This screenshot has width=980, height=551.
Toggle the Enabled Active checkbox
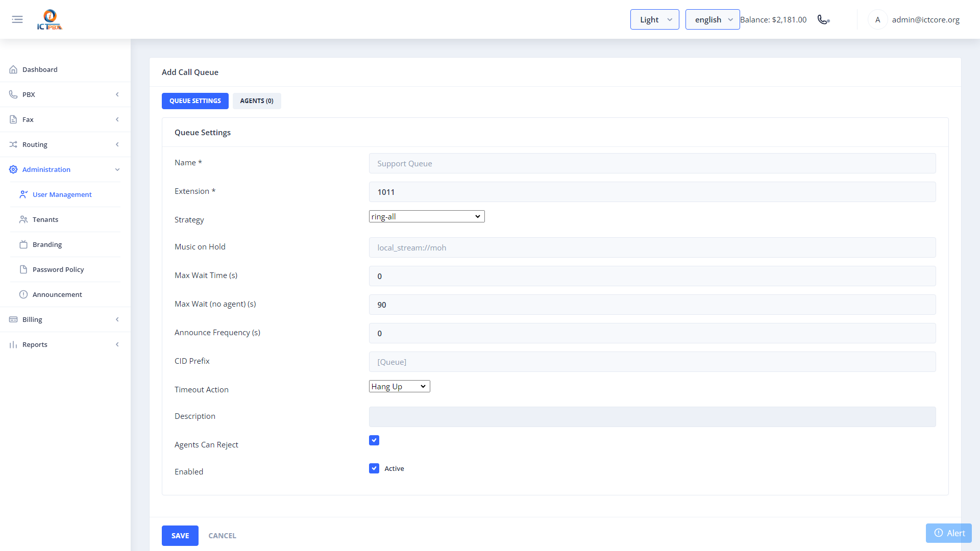coord(374,468)
